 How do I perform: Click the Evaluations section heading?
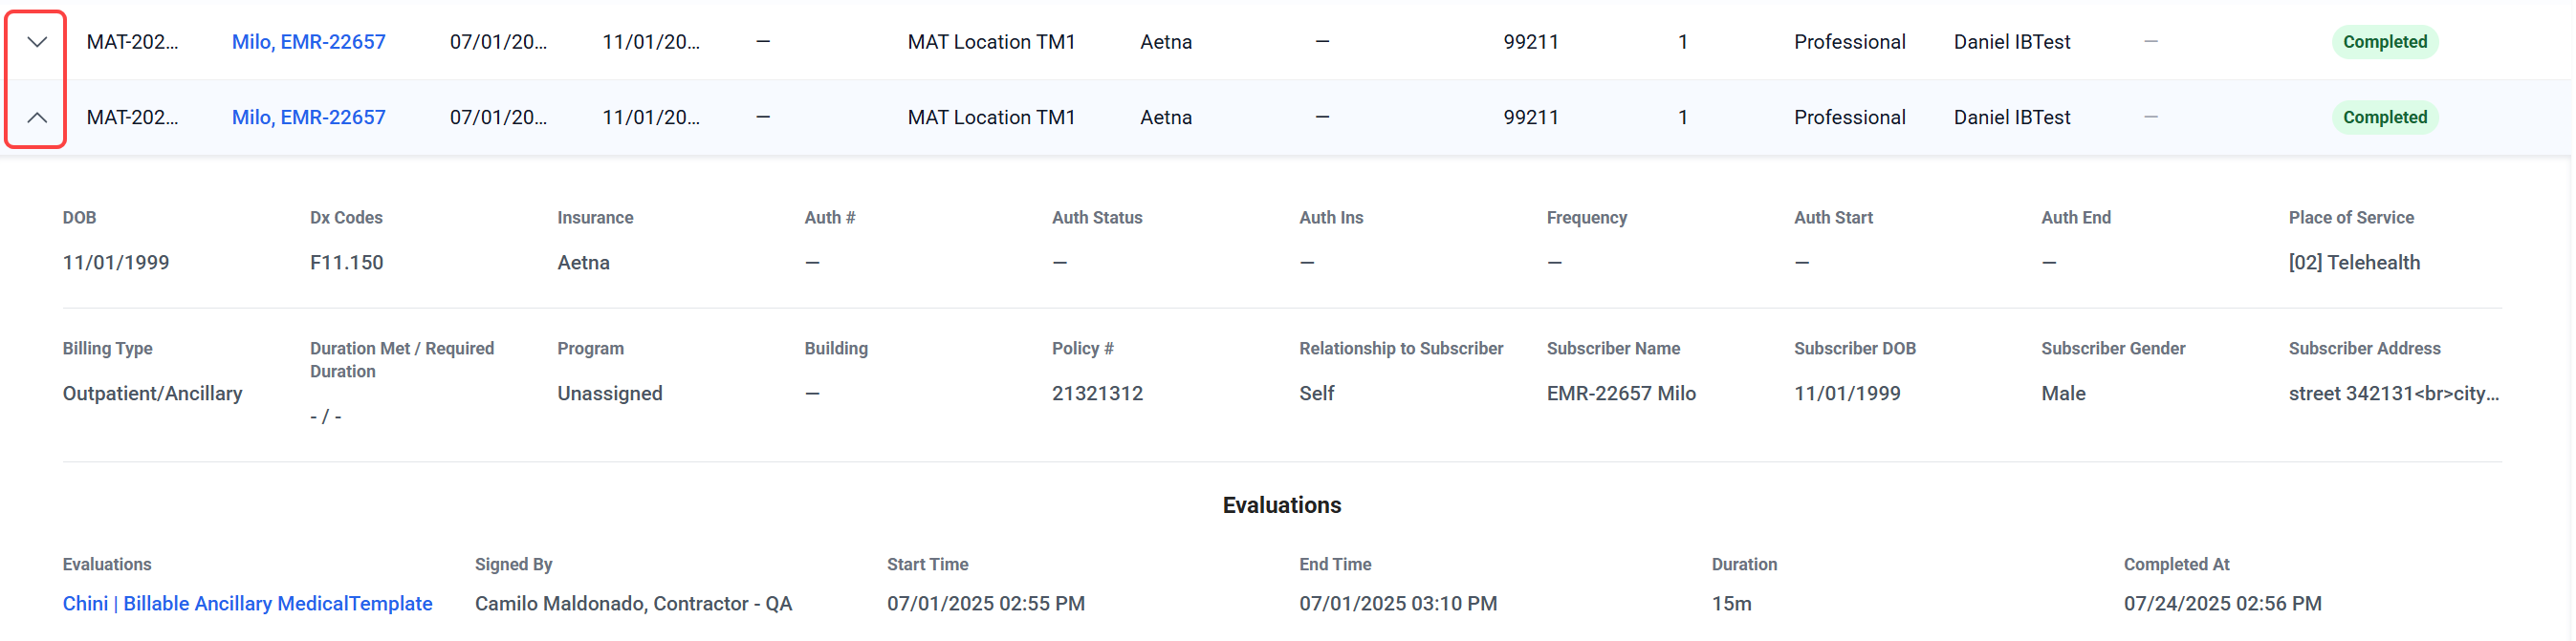(1281, 505)
